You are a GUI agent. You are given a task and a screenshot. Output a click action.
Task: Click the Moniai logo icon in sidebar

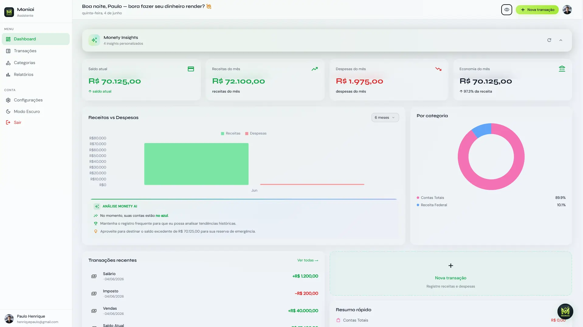9,12
